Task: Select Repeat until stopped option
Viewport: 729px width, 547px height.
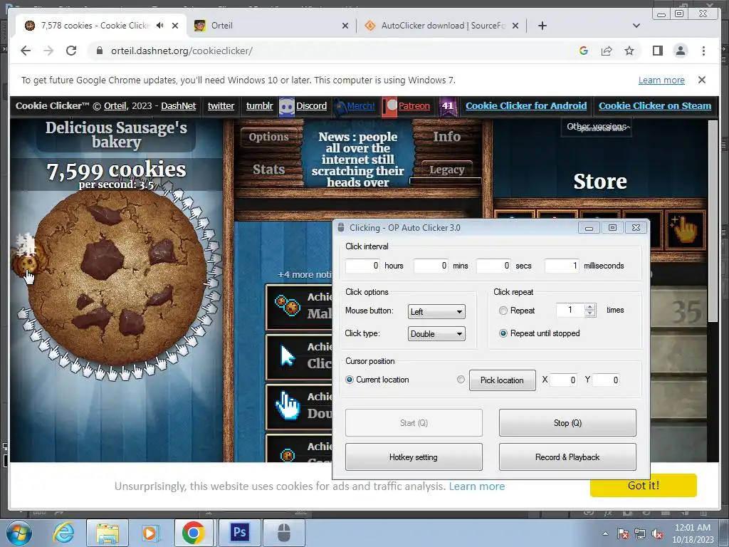Action: 503,333
